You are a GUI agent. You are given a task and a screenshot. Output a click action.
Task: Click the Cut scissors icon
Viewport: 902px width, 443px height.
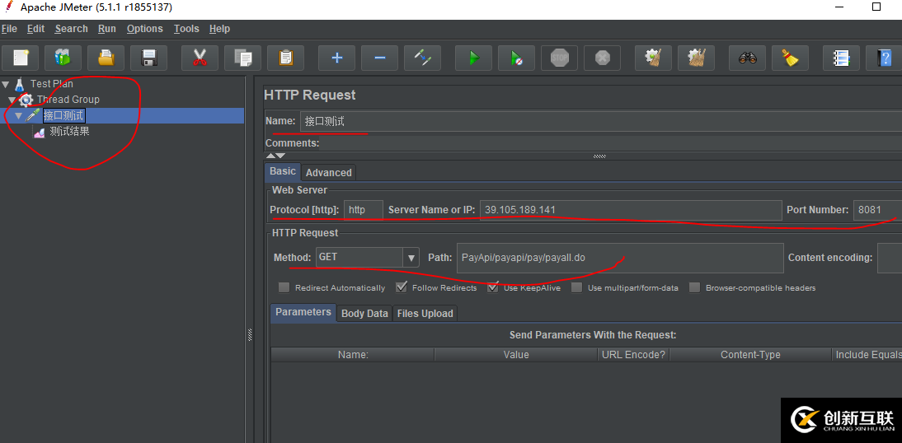[x=200, y=58]
